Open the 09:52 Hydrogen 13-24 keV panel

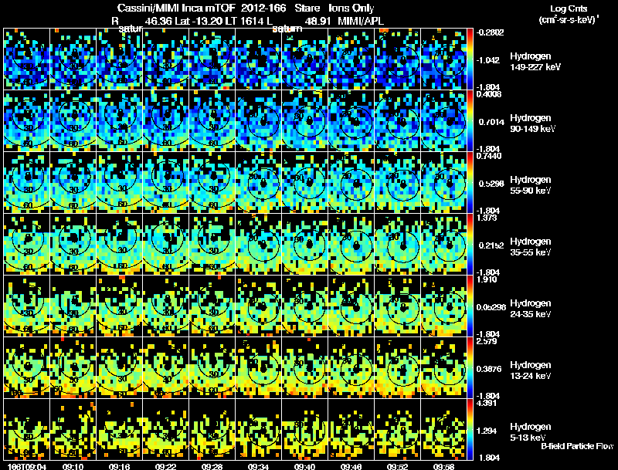coord(397,367)
